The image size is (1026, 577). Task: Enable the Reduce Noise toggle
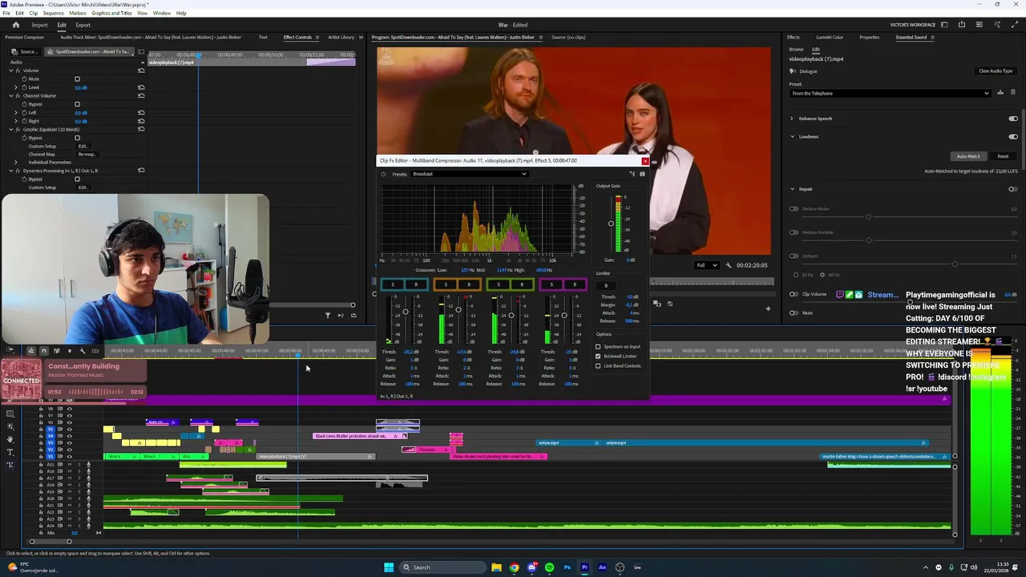pos(794,209)
